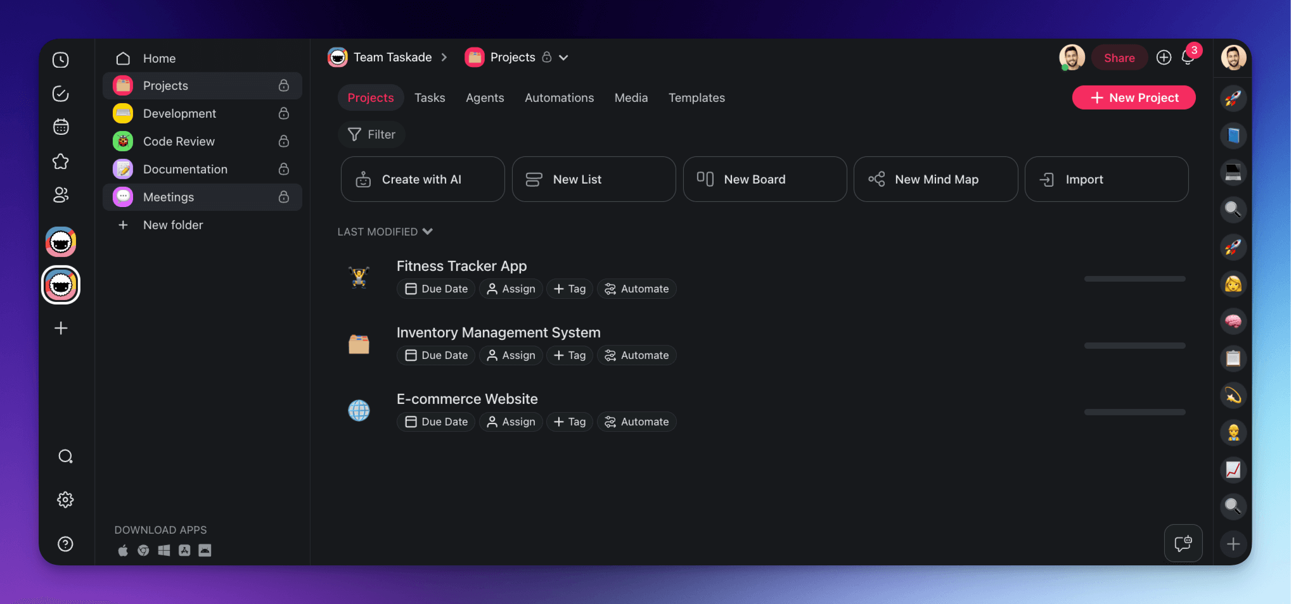Open the Templates tab
This screenshot has height=604, width=1291.
pyautogui.click(x=697, y=98)
